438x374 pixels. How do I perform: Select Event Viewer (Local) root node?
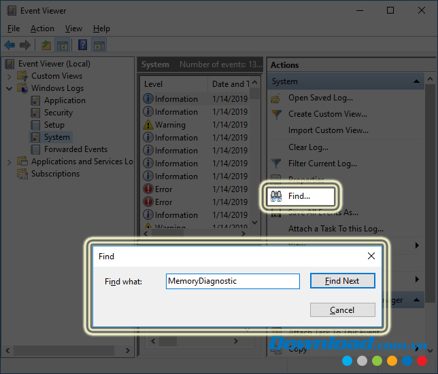point(54,64)
